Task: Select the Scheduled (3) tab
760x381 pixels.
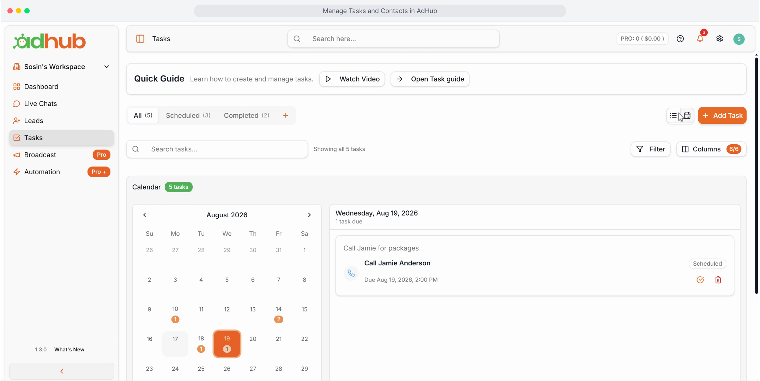Action: pos(188,115)
